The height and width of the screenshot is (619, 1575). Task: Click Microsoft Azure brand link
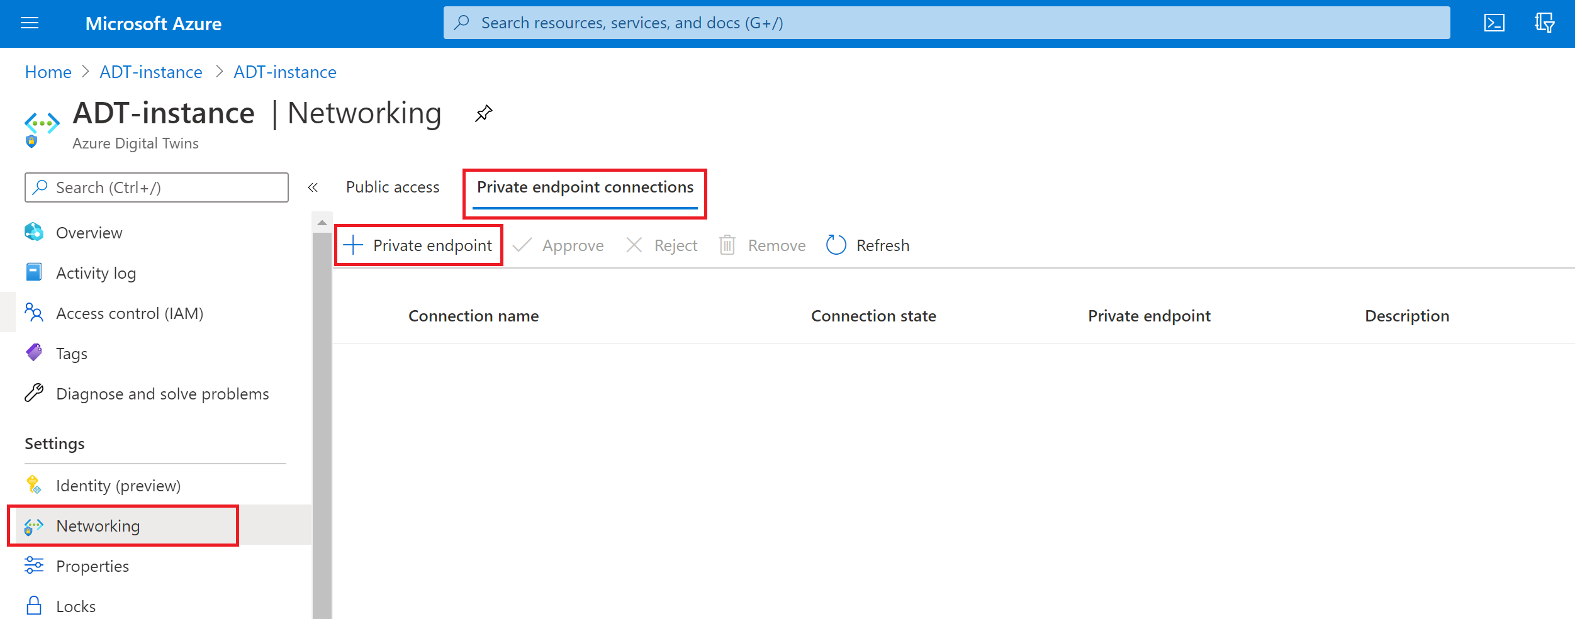click(154, 24)
